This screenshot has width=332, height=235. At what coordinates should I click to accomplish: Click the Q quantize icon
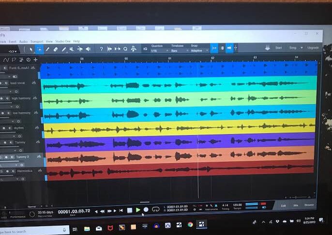point(125,49)
